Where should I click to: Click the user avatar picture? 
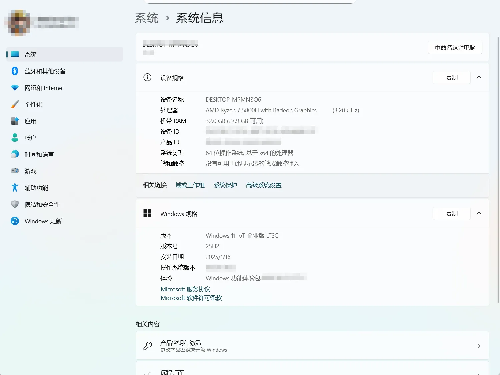coord(18,23)
